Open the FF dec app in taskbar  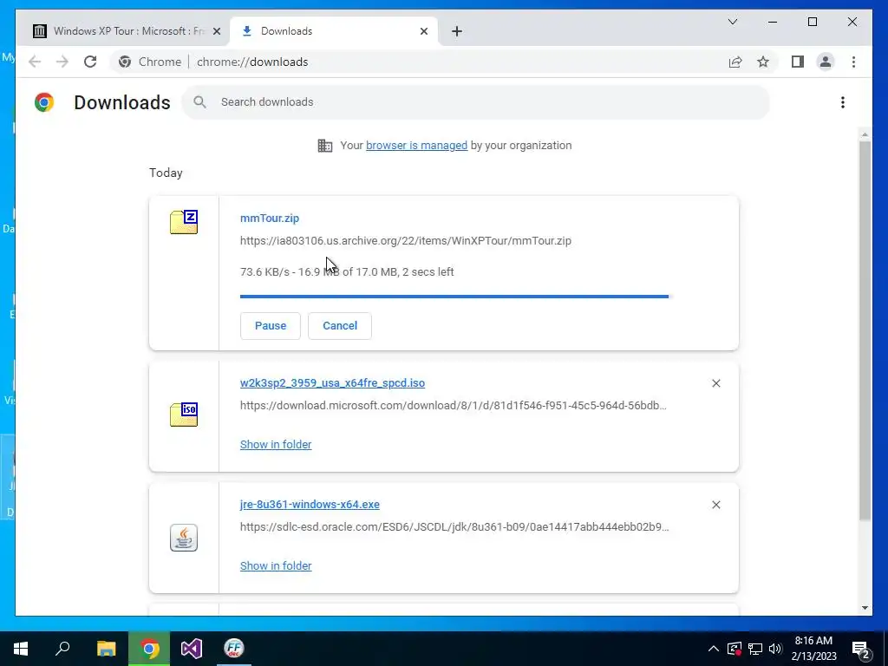[234, 649]
